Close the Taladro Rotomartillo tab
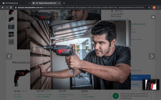This screenshot has width=161, height=100. click(x=59, y=3)
